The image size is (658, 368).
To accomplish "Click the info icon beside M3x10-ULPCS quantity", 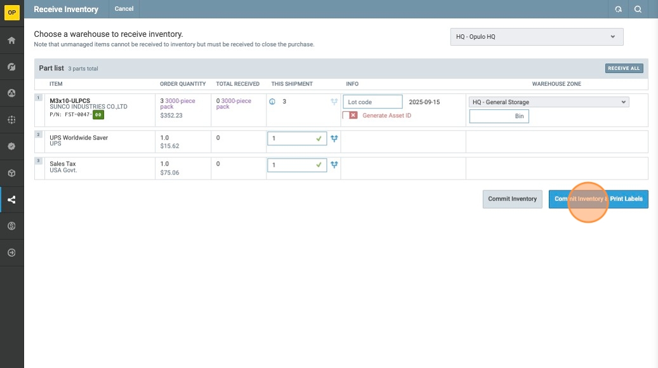I will 272,102.
